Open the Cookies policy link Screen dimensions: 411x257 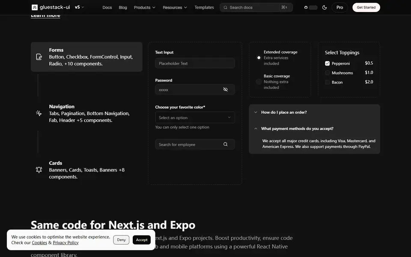click(x=39, y=242)
